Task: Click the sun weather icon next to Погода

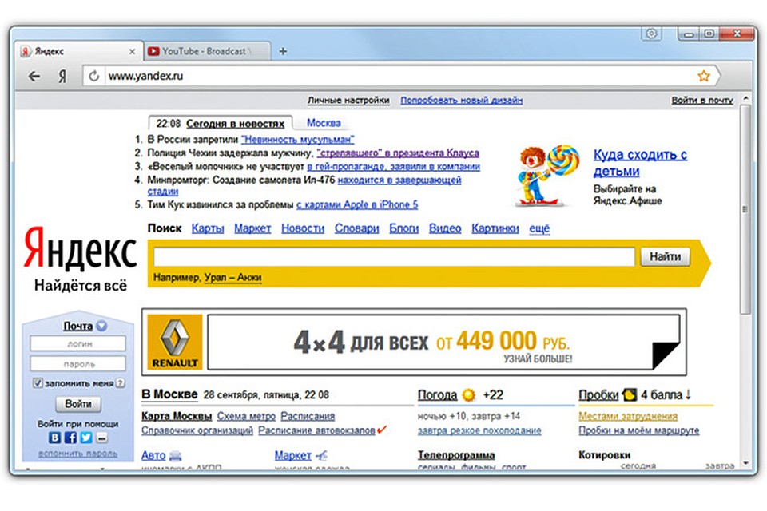Action: [468, 394]
